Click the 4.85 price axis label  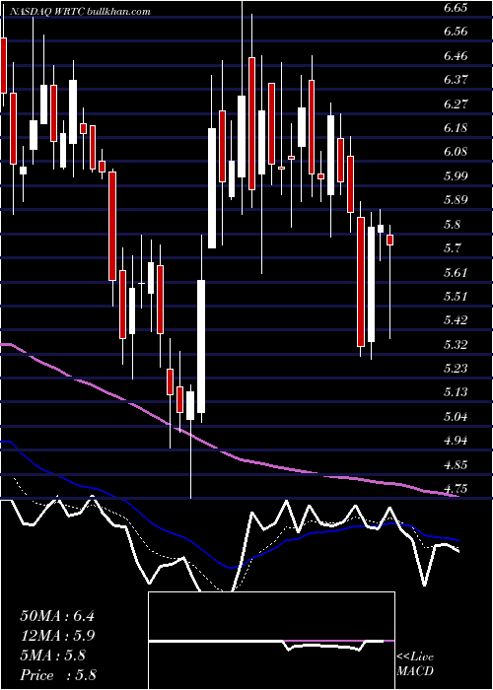click(456, 464)
